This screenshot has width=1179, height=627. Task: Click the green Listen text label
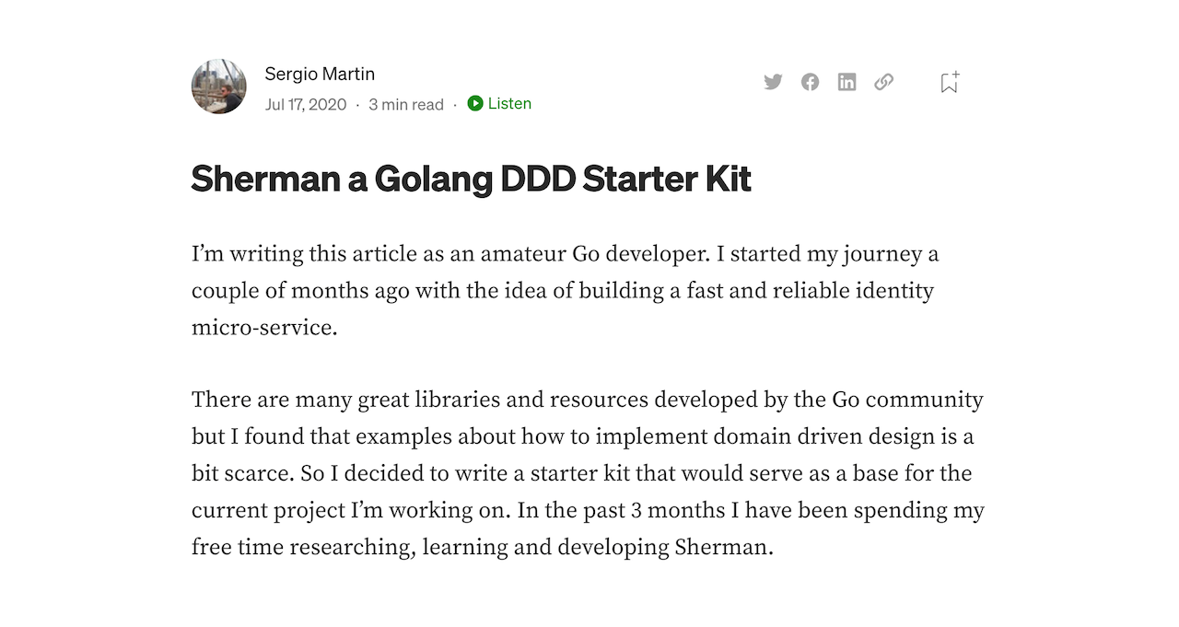coord(509,103)
